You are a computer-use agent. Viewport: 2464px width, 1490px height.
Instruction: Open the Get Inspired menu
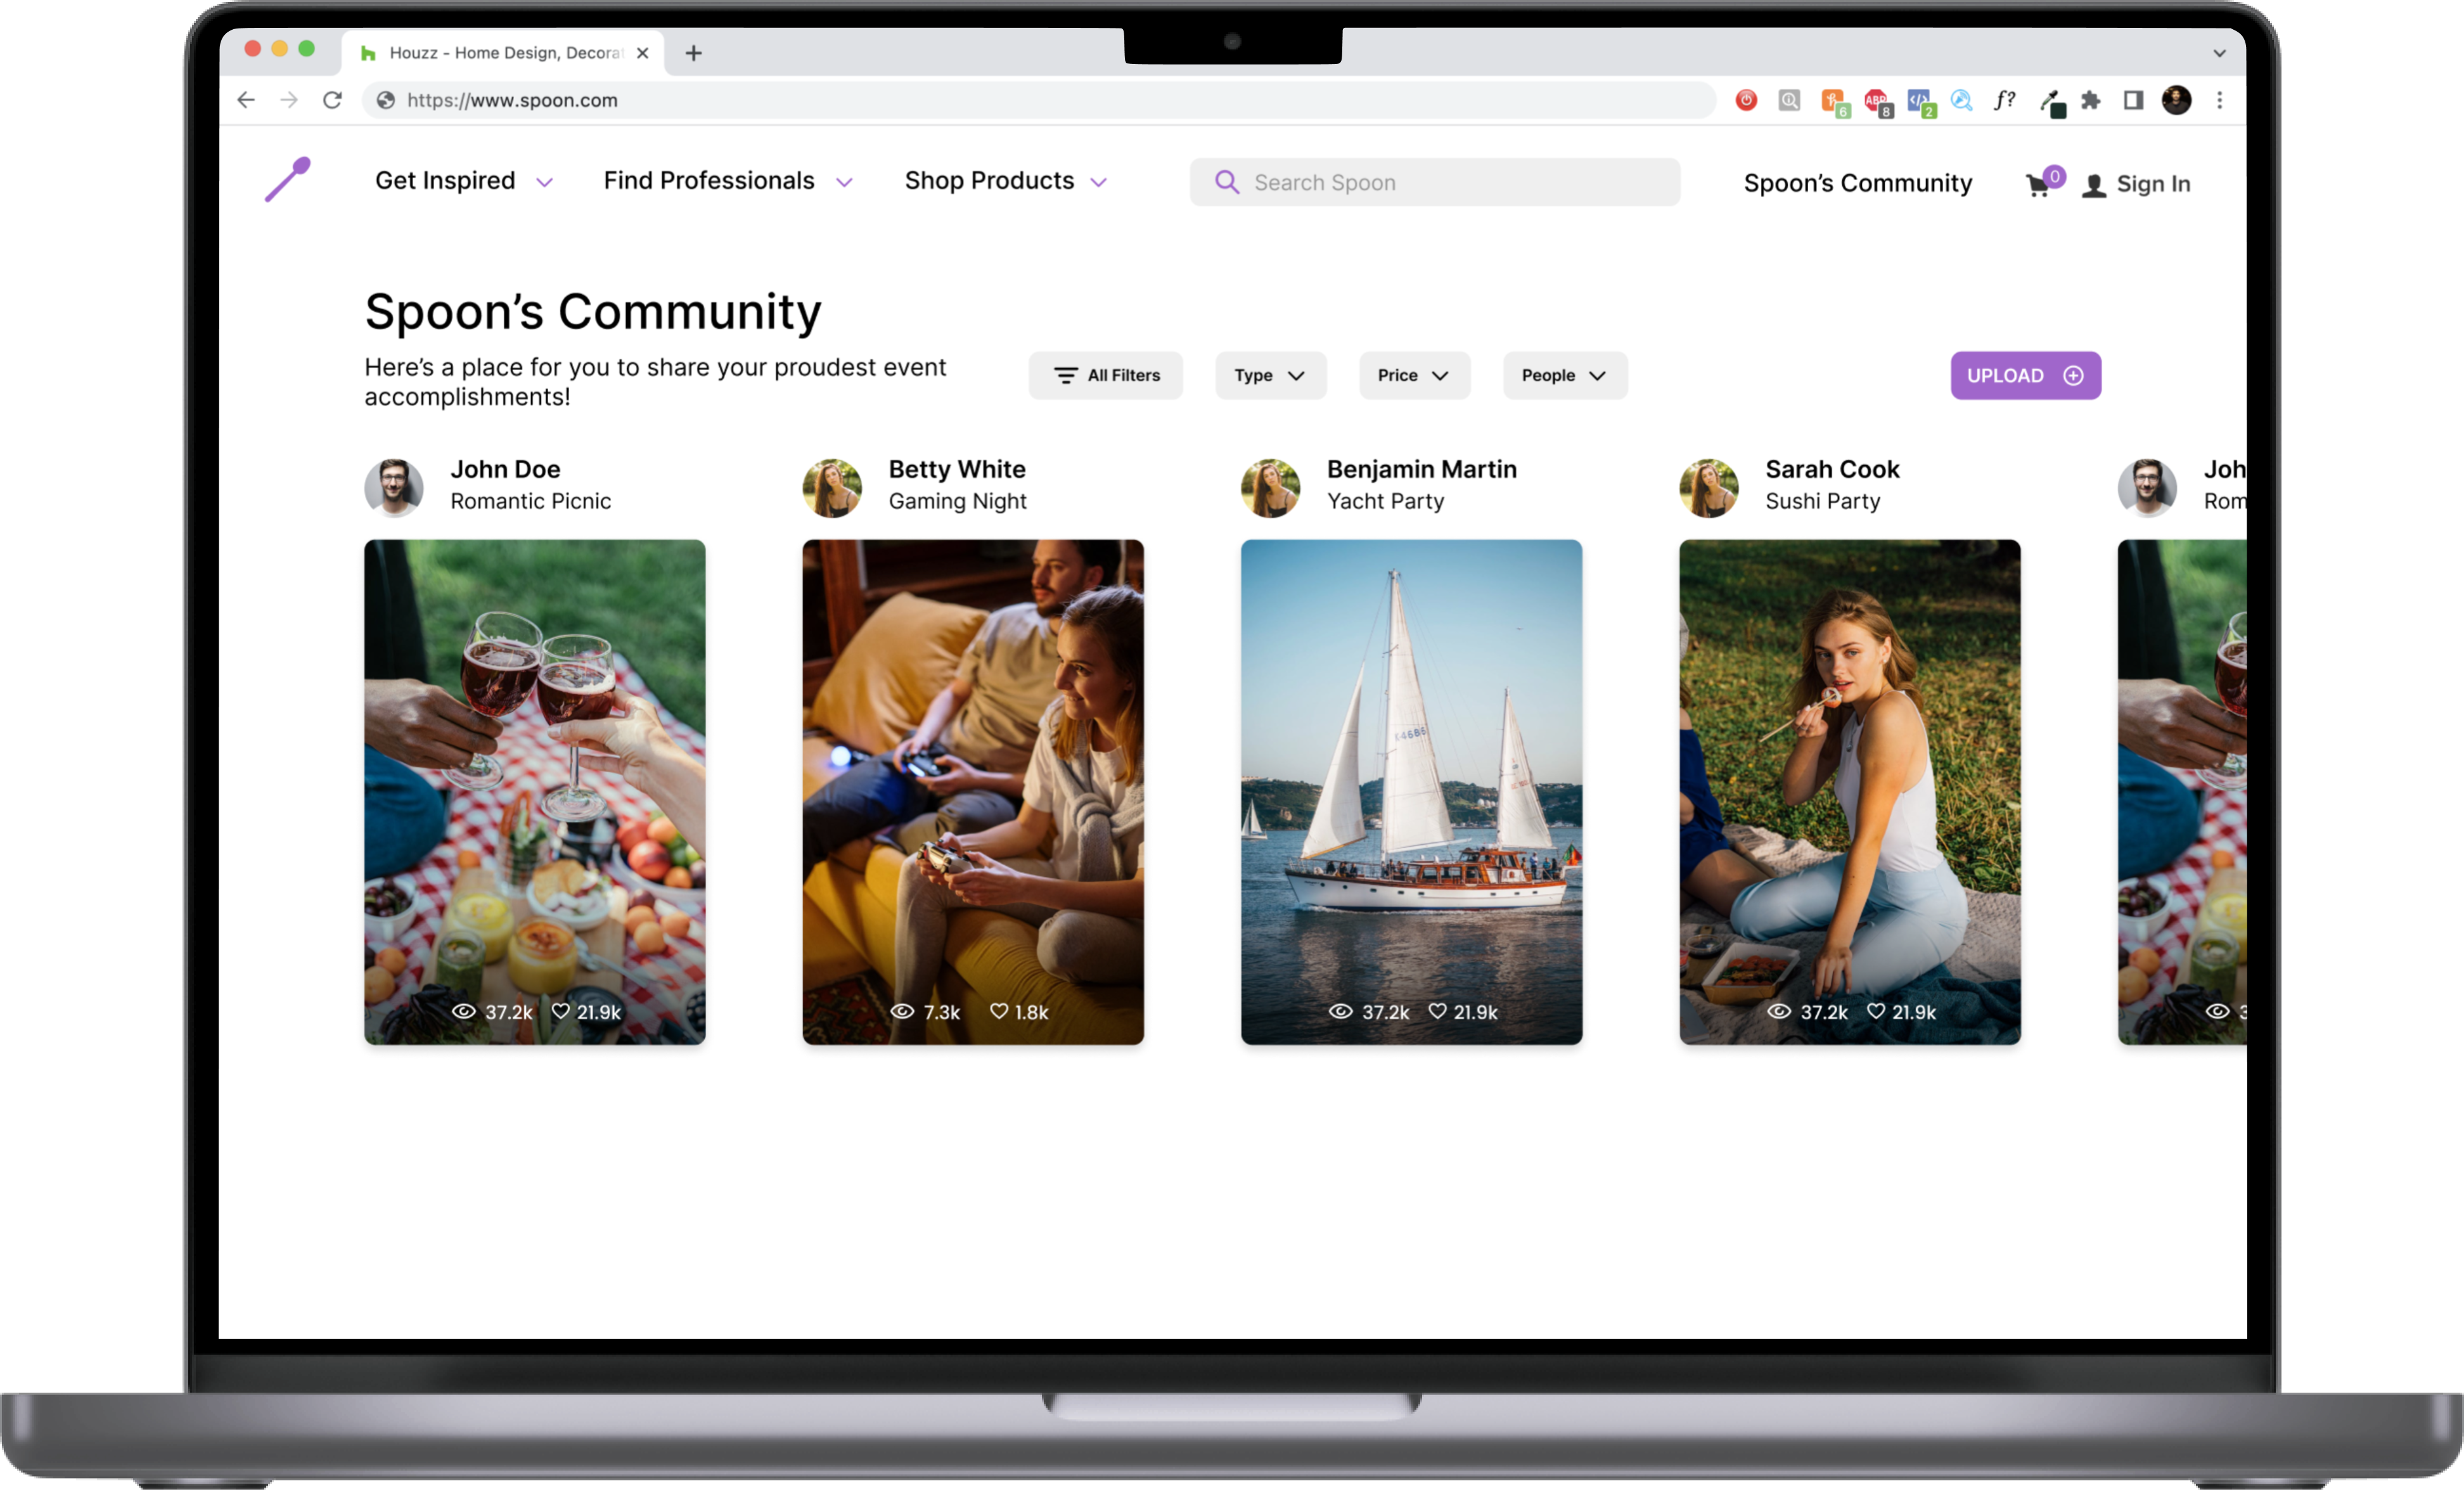click(463, 181)
